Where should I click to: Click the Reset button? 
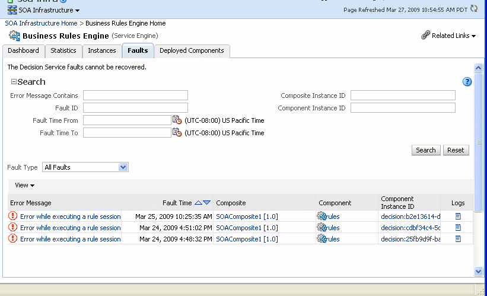point(456,150)
